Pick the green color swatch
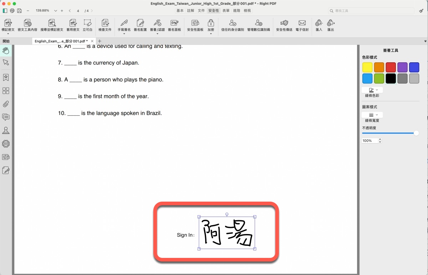The width and height of the screenshot is (428, 275). 379,78
